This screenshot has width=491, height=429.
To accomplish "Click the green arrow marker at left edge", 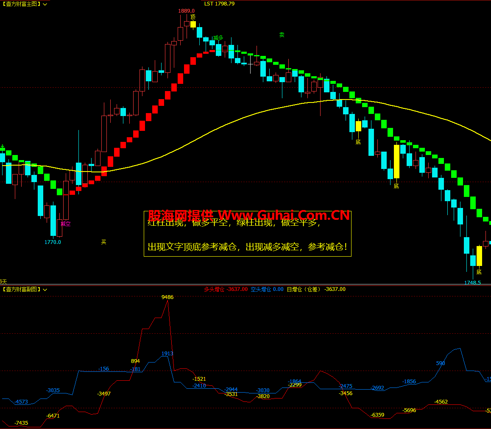I will pos(3,147).
